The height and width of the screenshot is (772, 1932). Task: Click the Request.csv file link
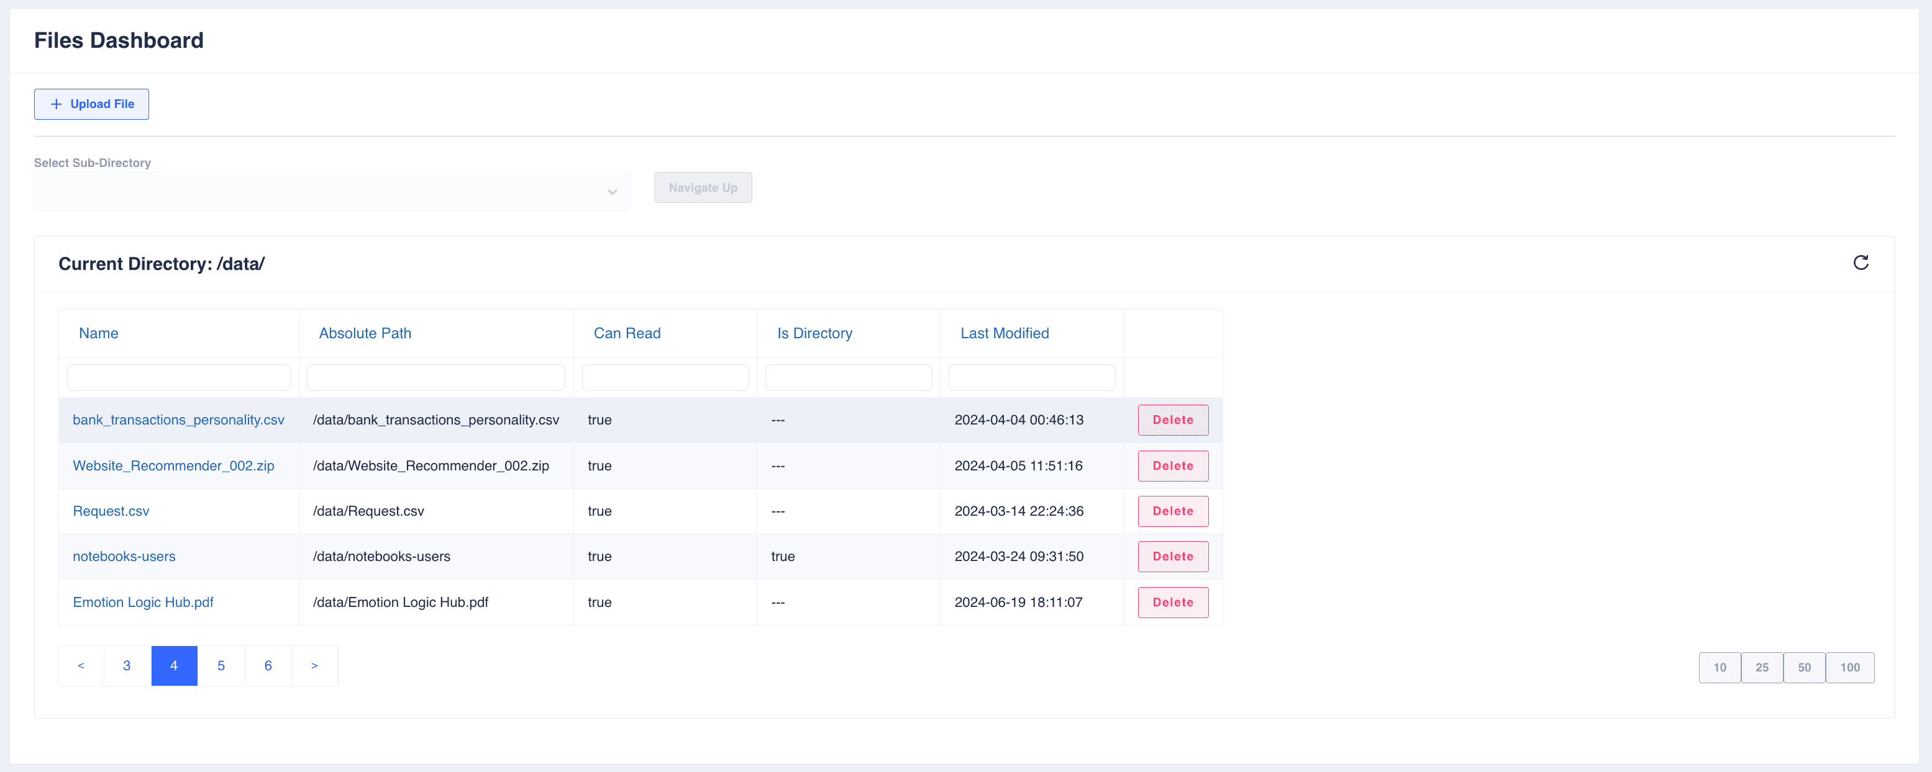point(111,511)
